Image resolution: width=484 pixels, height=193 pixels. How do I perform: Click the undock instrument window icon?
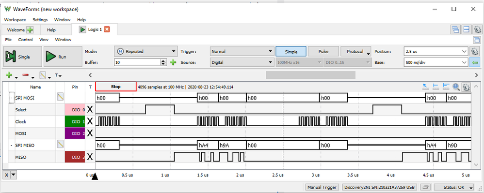[477, 40]
